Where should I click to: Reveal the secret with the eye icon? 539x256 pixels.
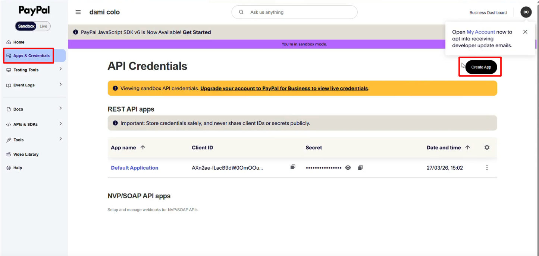click(x=348, y=168)
